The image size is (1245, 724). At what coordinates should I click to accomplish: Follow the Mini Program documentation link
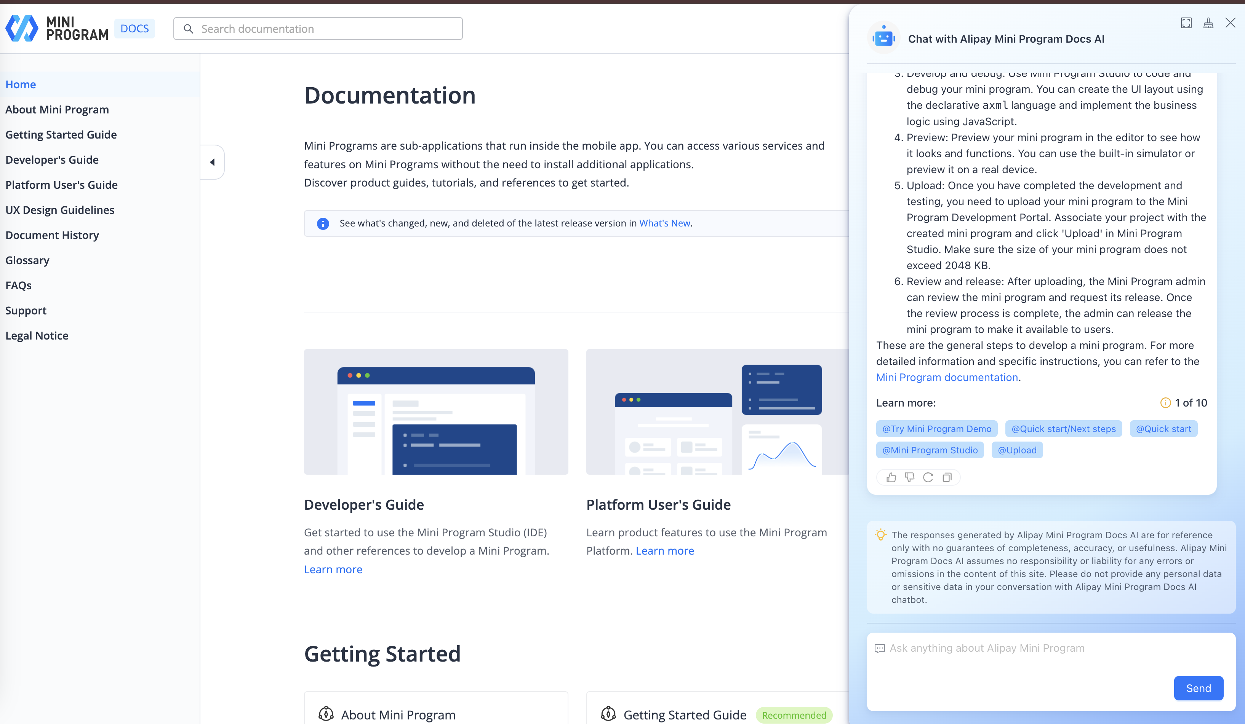[x=947, y=378]
